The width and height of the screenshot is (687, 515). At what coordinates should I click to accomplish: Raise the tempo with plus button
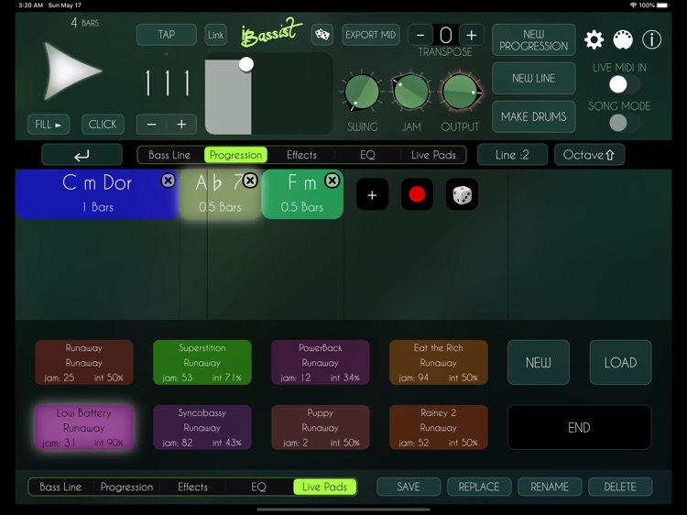[181, 125]
